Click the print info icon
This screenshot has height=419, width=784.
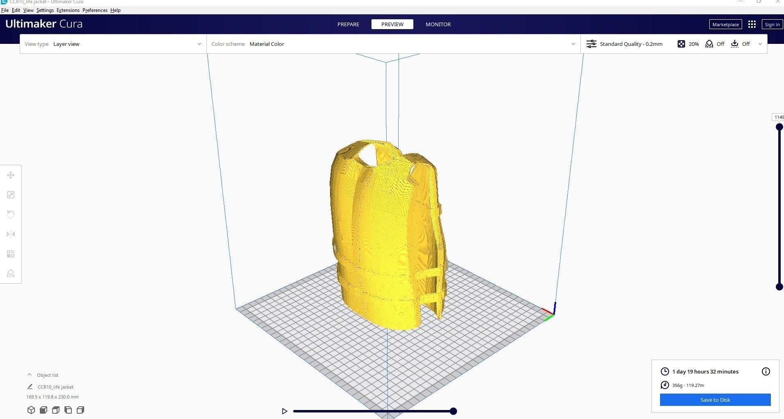(x=766, y=371)
